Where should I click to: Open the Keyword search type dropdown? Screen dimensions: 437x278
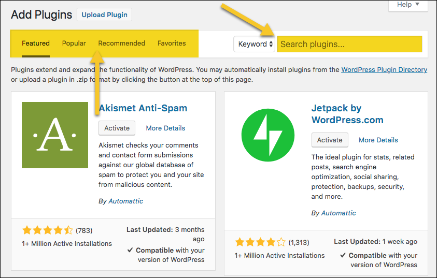254,44
